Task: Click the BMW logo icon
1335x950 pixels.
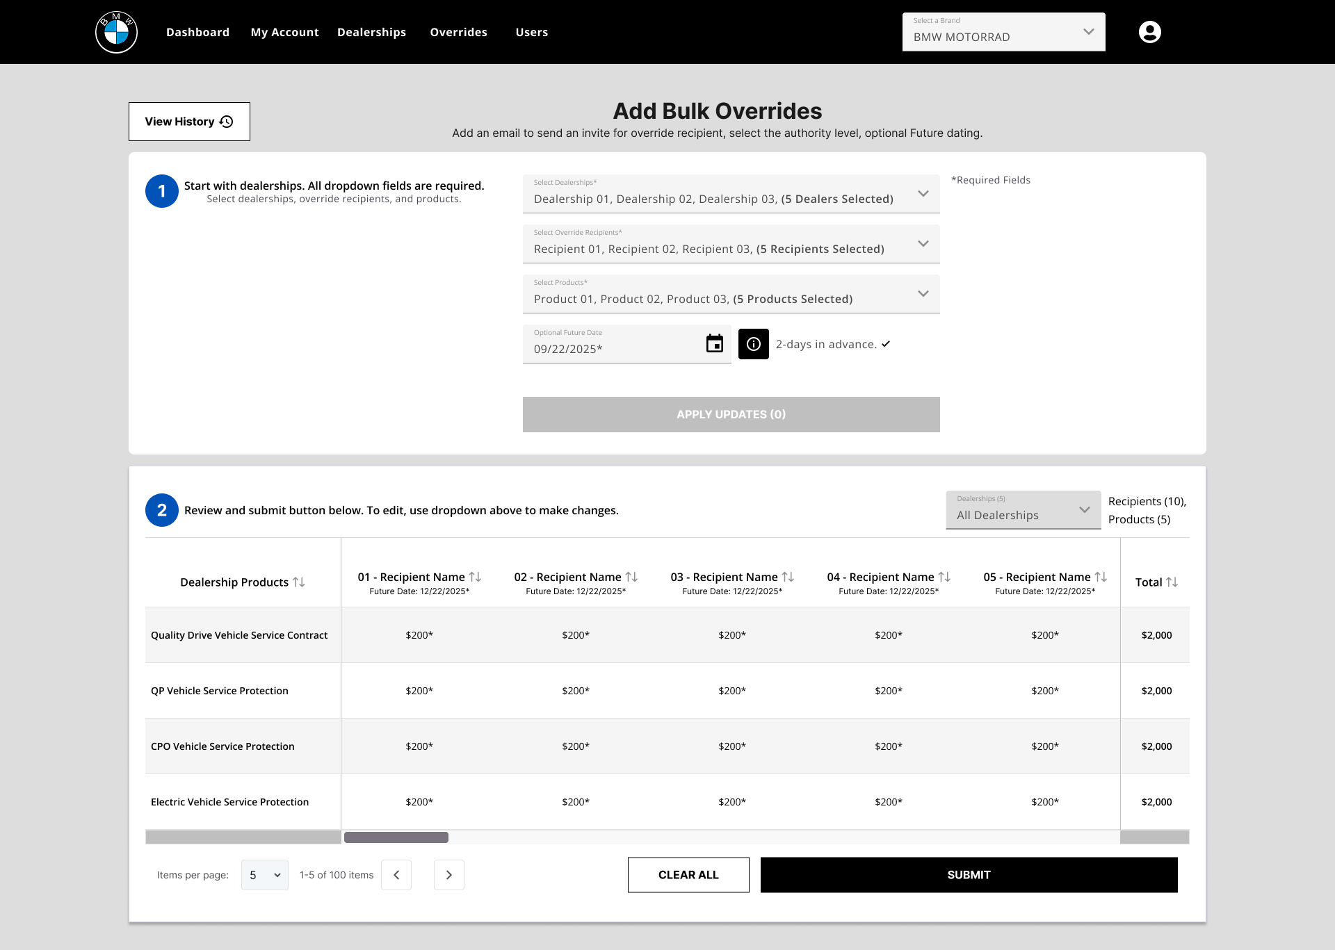Action: [116, 32]
